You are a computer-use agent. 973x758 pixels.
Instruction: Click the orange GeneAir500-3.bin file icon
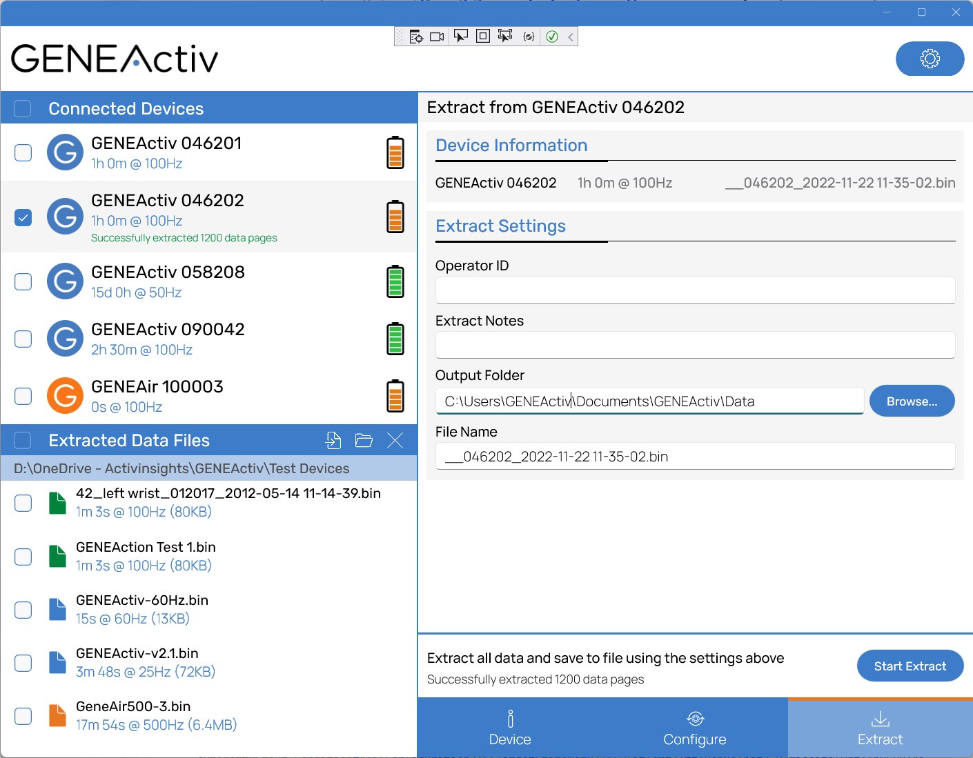tap(57, 715)
